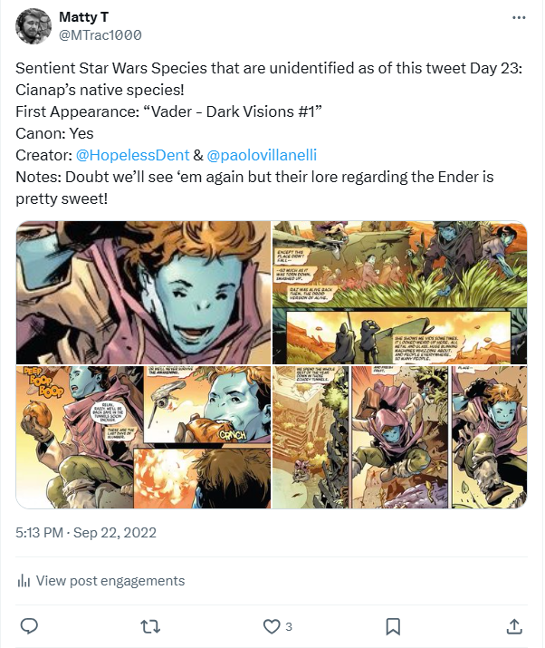This screenshot has width=545, height=648.
Task: Open the @paolovillanelli mention link
Action: 262,154
